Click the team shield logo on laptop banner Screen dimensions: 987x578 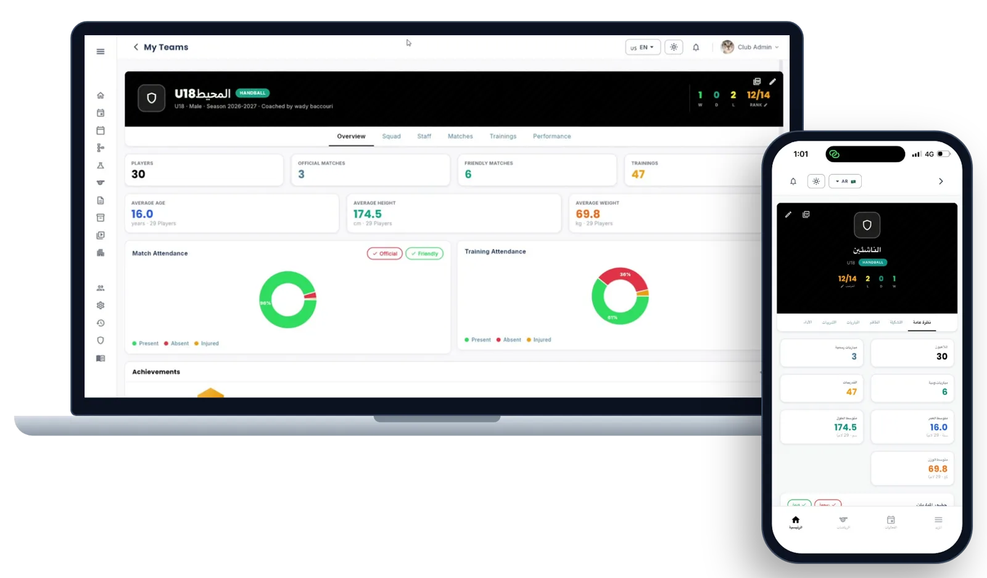pos(151,98)
